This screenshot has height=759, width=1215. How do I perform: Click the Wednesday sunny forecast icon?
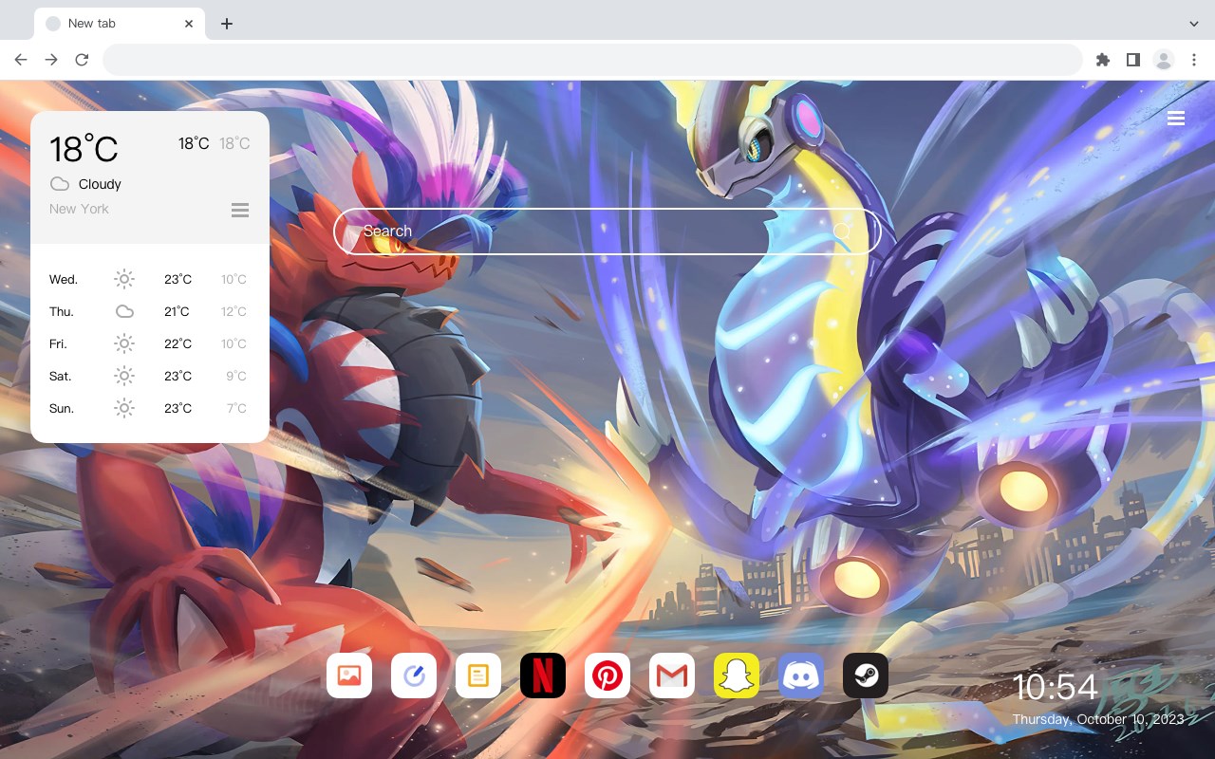click(x=124, y=279)
